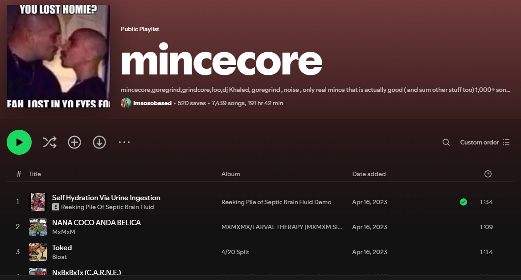Open artist Bloat

[x=59, y=257]
